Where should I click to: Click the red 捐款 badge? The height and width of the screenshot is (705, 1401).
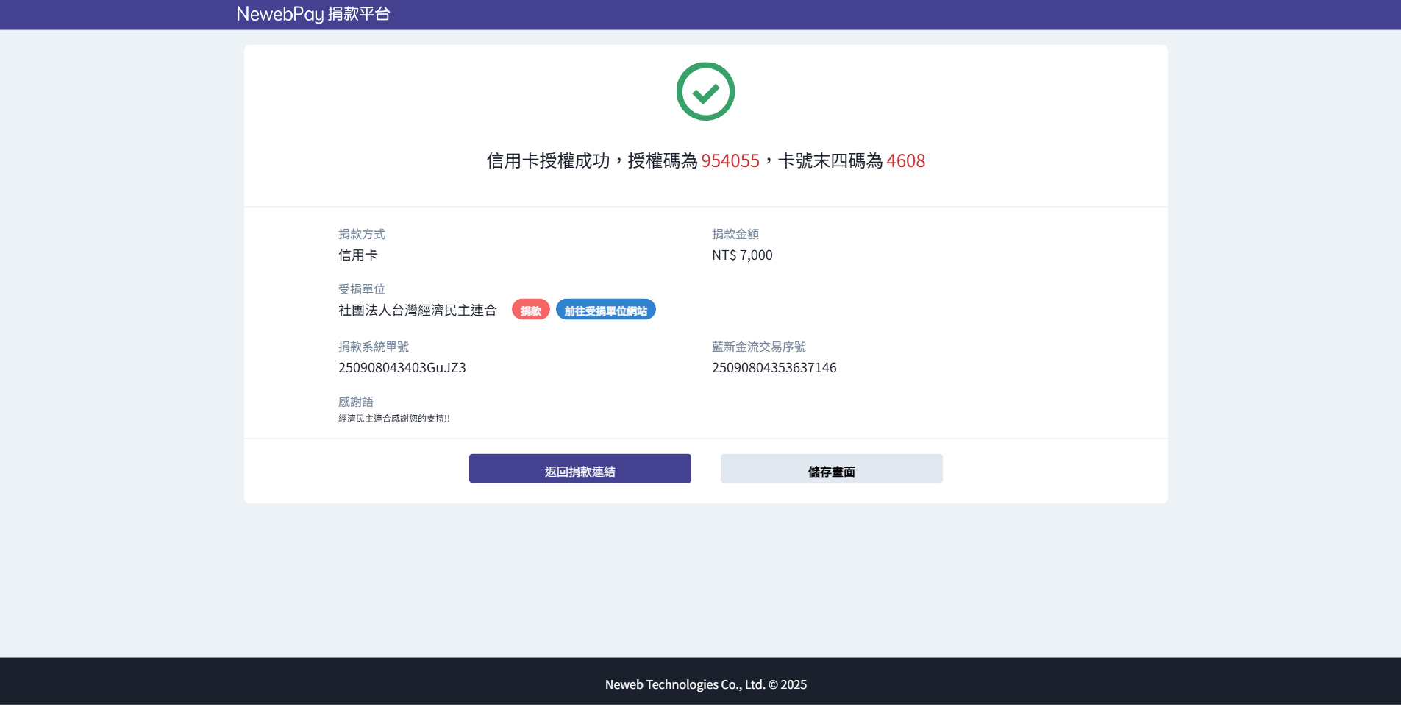click(530, 311)
